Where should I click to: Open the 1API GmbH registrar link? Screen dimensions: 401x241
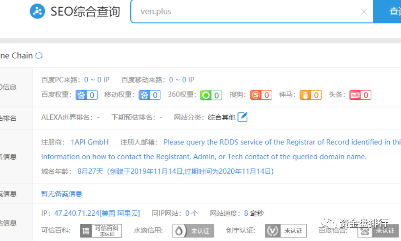[x=90, y=142]
